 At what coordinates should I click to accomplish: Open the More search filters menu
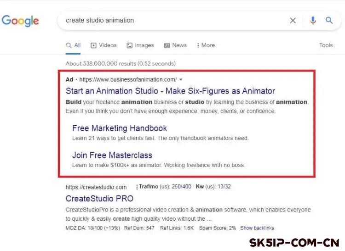tap(206, 45)
